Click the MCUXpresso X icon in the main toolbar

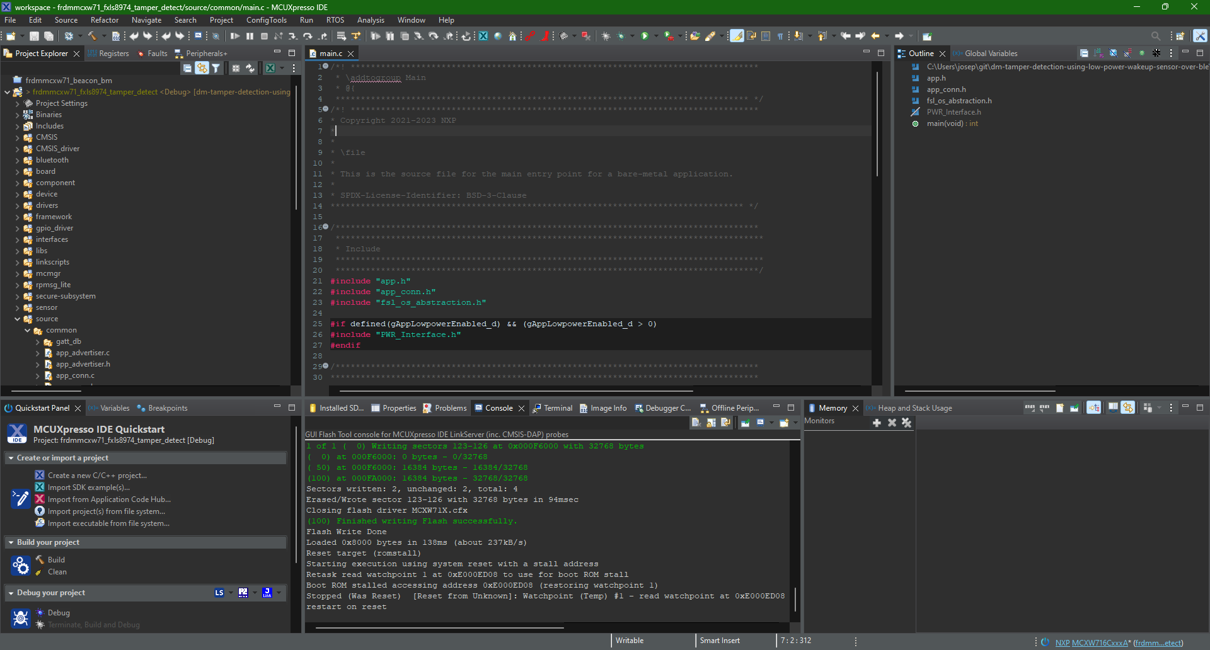483,37
